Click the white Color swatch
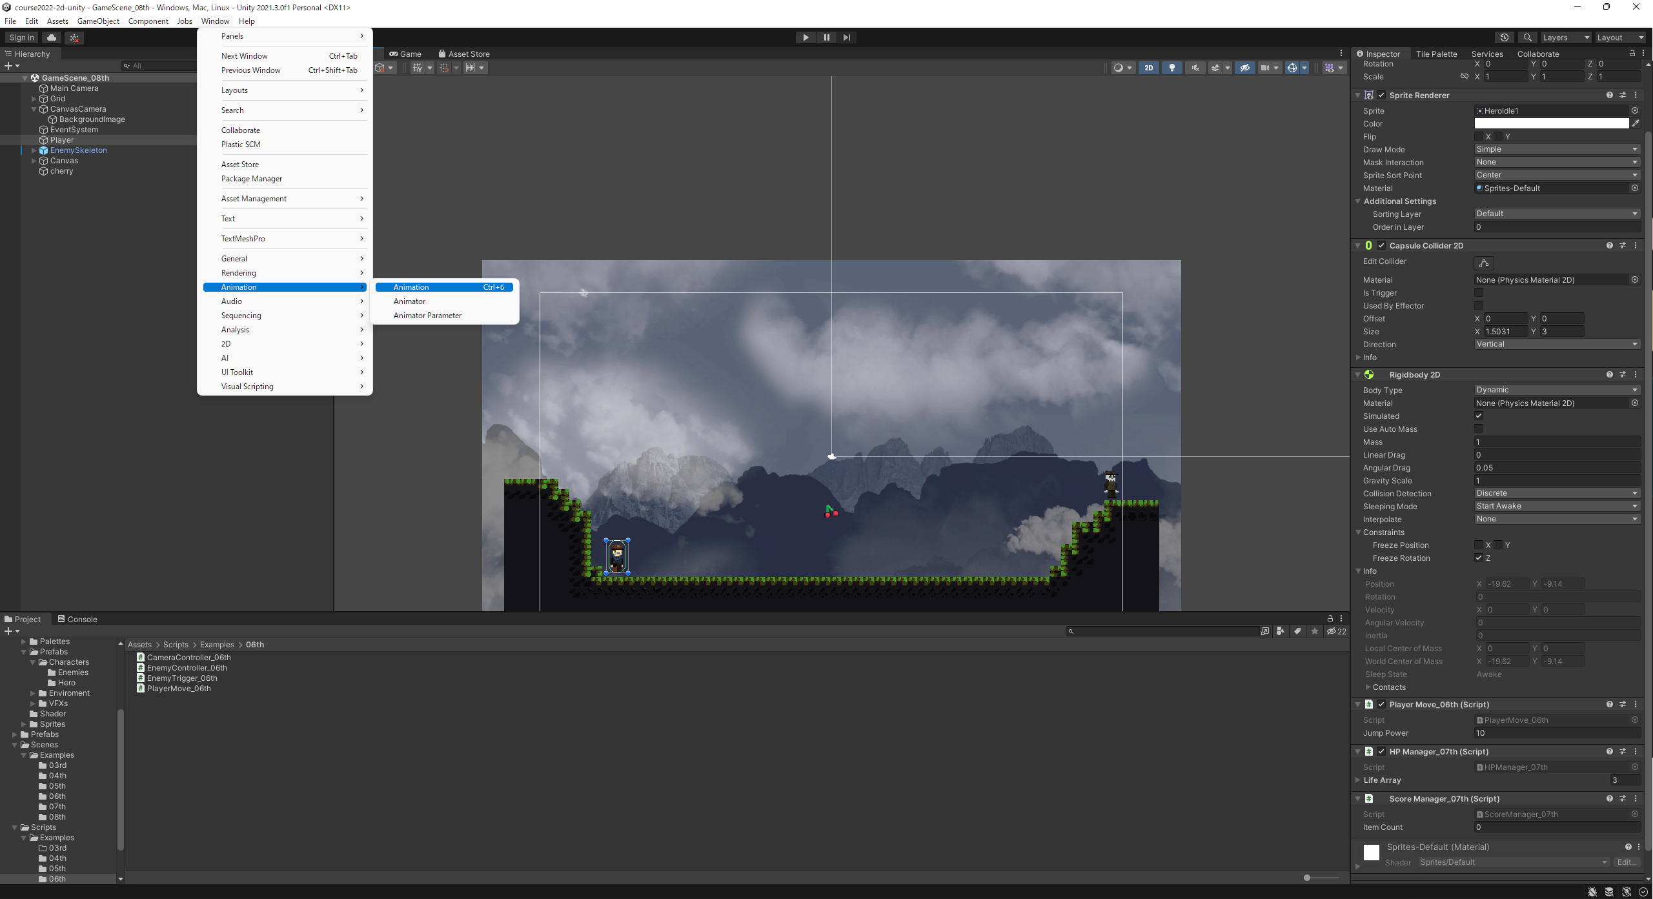 click(x=1552, y=123)
